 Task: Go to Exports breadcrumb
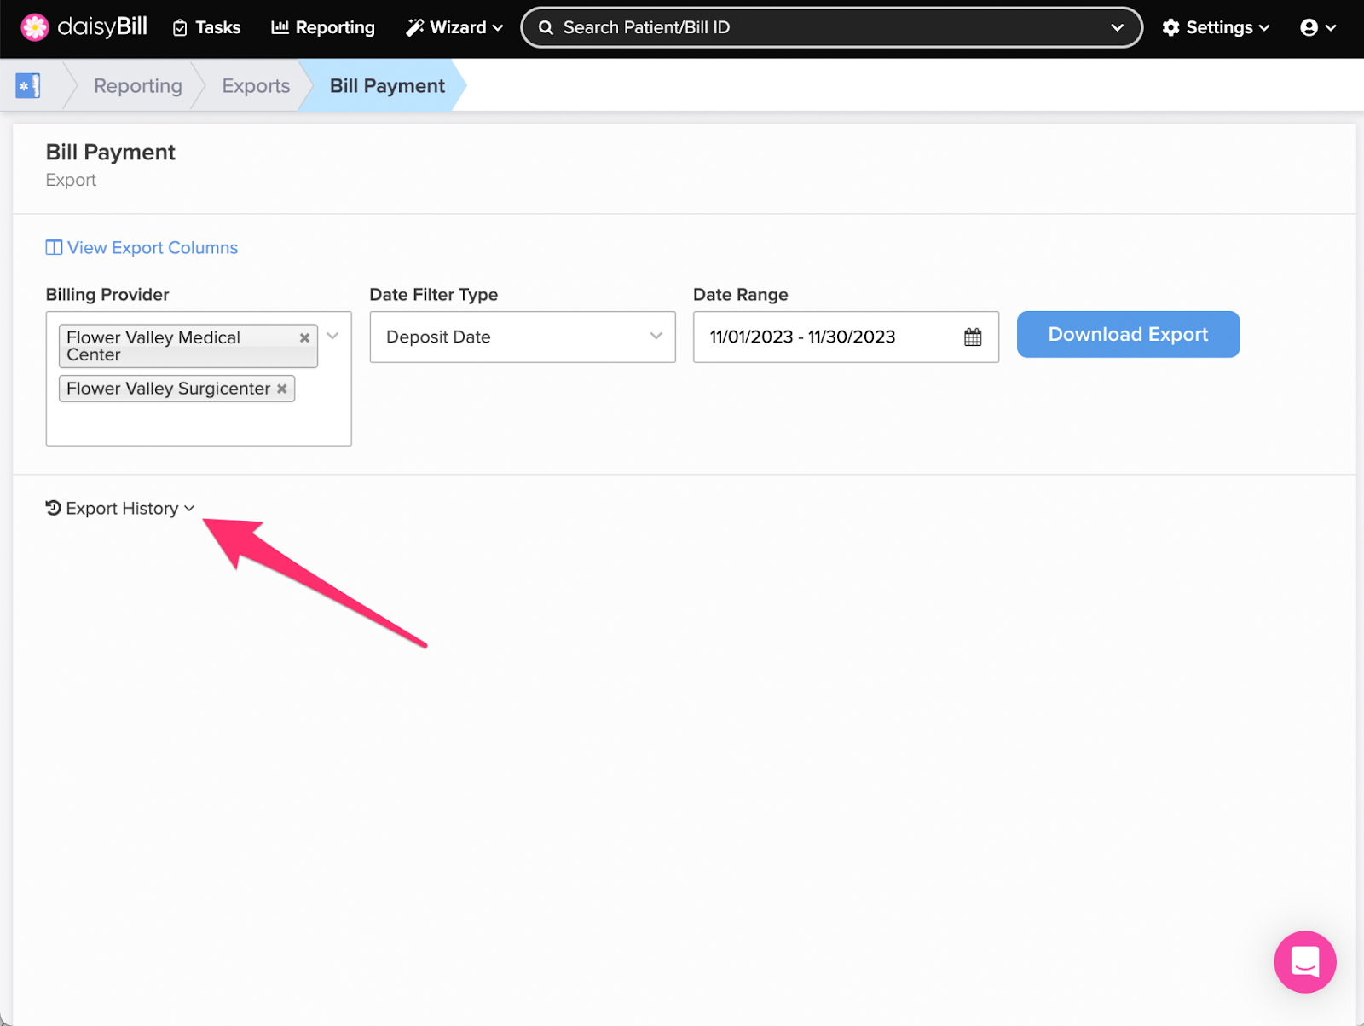click(x=256, y=86)
